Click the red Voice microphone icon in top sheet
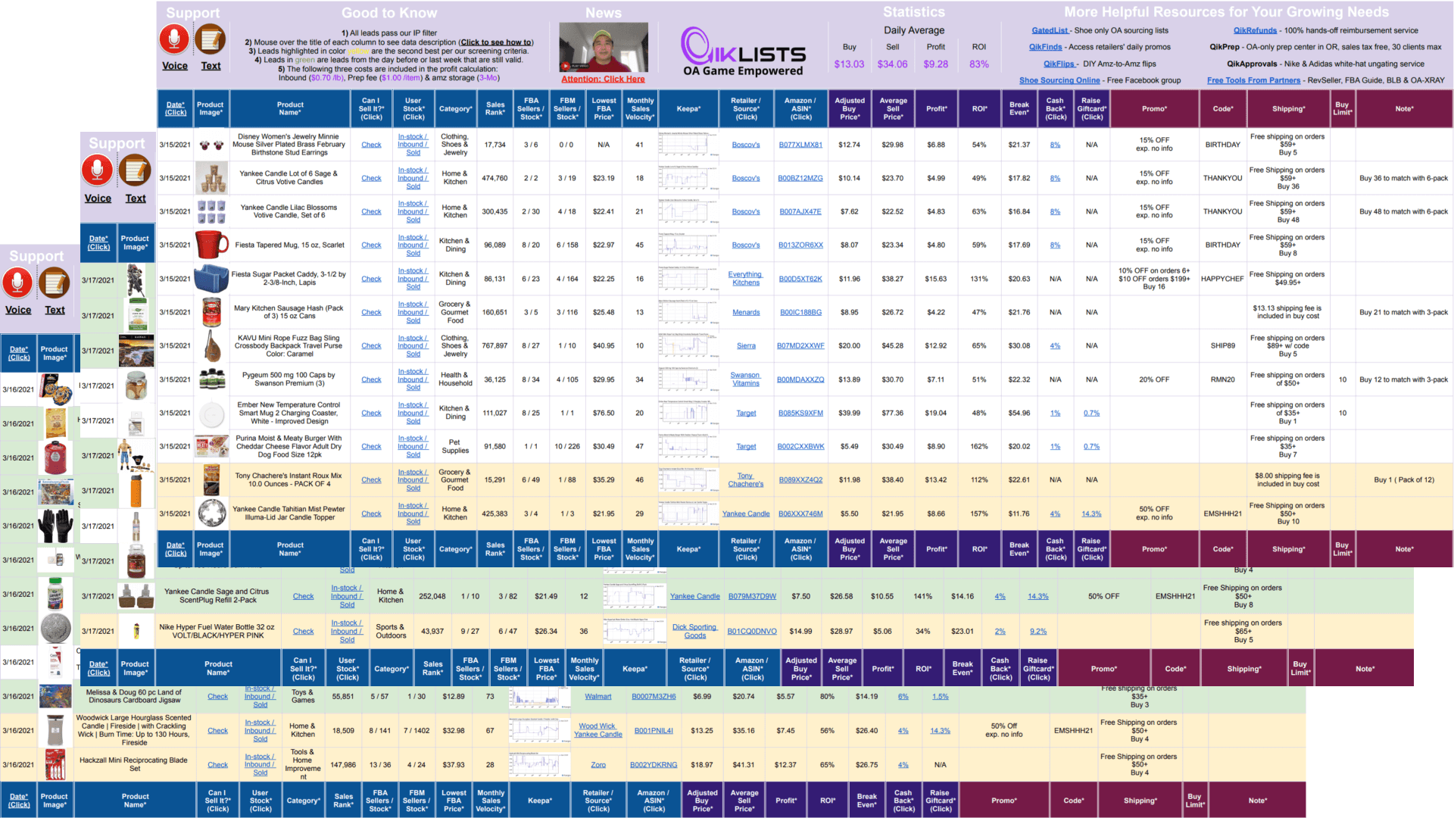 pyautogui.click(x=174, y=39)
